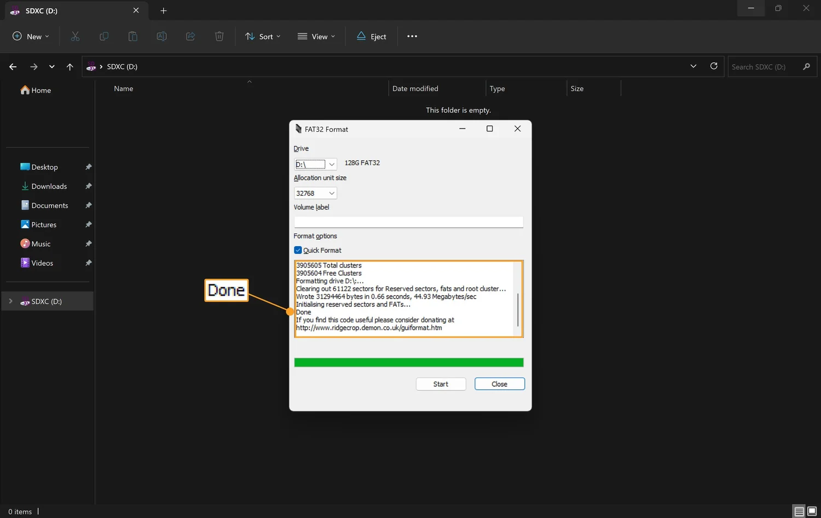Switch to large thumbnails view in status bar
This screenshot has width=821, height=518.
point(812,511)
